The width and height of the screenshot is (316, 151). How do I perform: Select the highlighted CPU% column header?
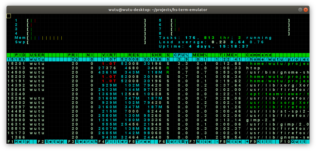coord(181,55)
